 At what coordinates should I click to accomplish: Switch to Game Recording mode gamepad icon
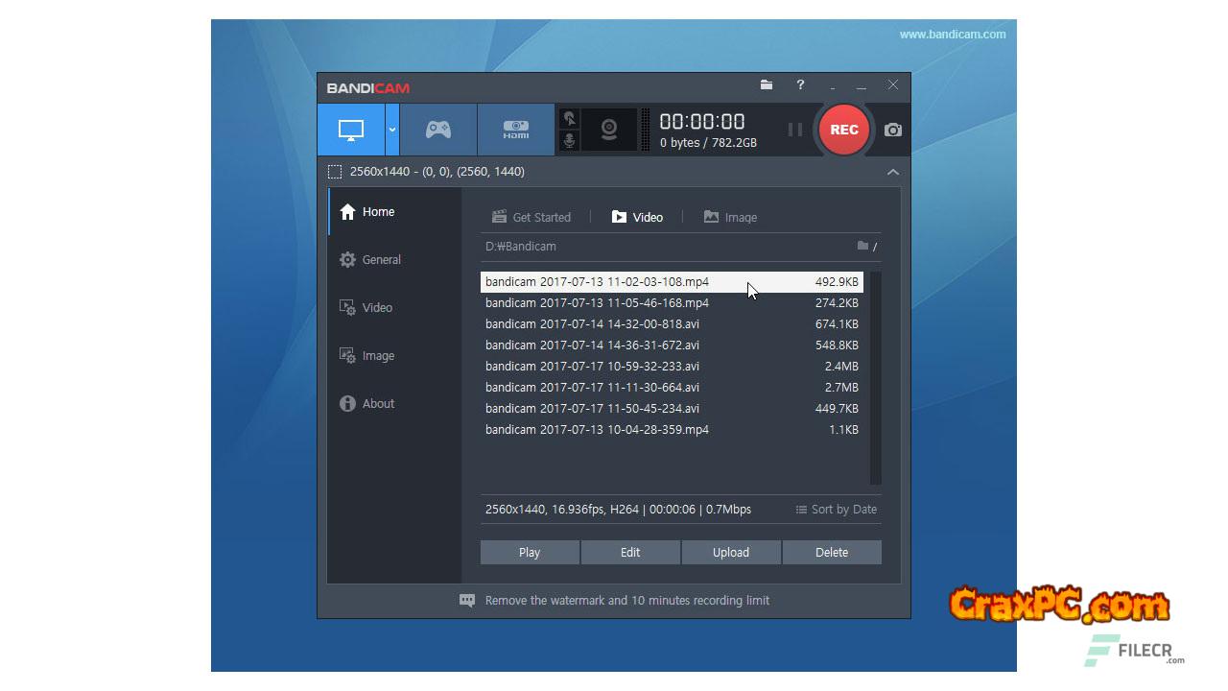[x=438, y=130]
